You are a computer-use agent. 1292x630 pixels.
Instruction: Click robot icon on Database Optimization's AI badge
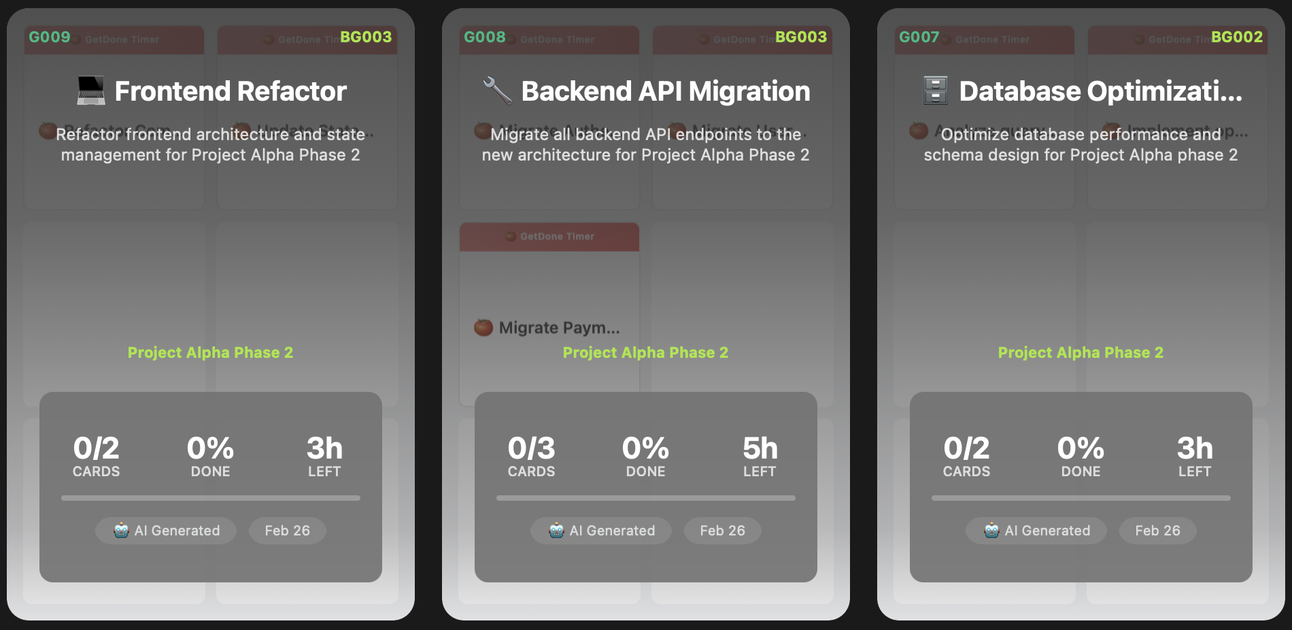(992, 531)
